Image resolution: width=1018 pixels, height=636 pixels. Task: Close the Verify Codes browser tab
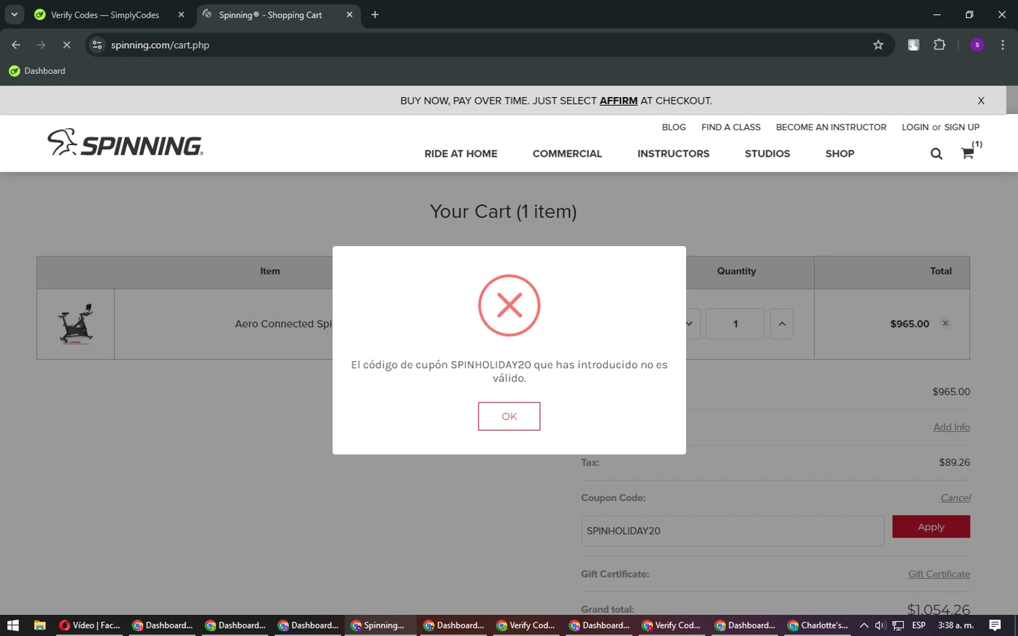[x=181, y=15]
